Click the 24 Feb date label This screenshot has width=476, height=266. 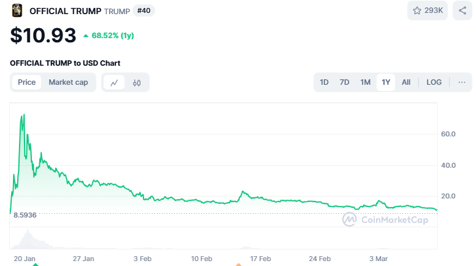(320, 259)
